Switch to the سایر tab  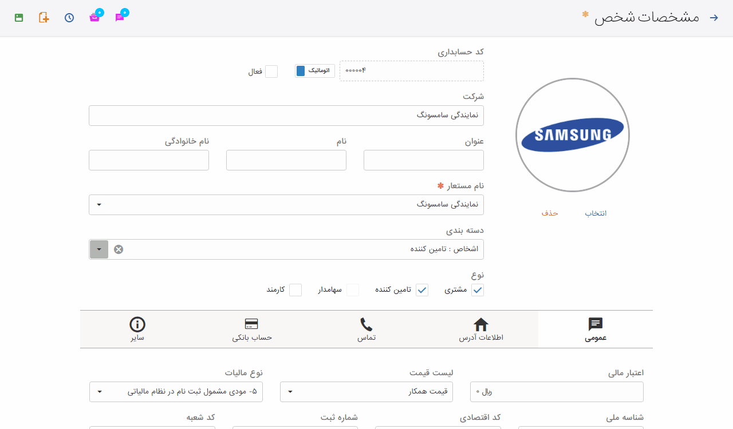[137, 329]
